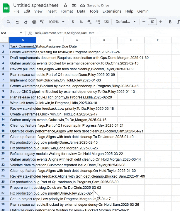
Task: Open the Name box A:A dropdown arrow
Action: click(x=21, y=33)
